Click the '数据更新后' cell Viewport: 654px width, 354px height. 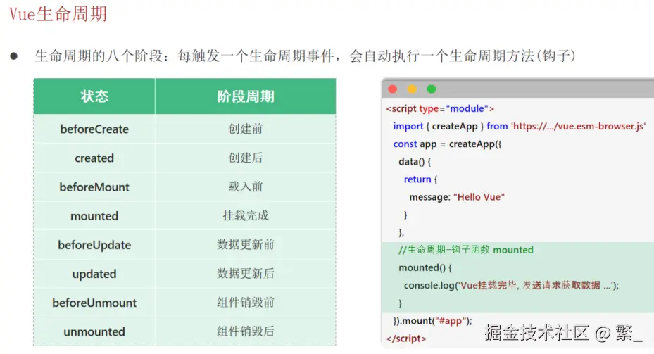[245, 274]
